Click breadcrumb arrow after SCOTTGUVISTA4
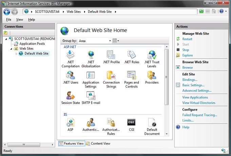 [63, 12]
